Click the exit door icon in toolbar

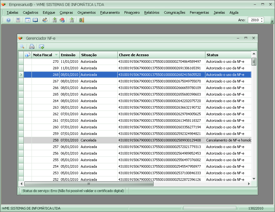(x=81, y=20)
